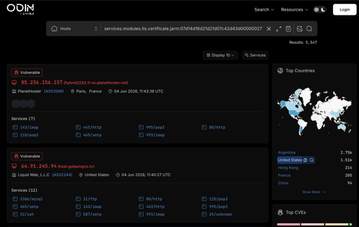
Task: Click timestamp 04 Jun 2026, 11:43:38 UTC
Action: coord(139,91)
